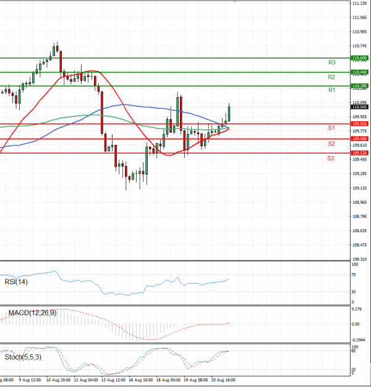This screenshot has height=387, width=371.
Task: Select the green 110.280 price tag
Action: (360, 86)
